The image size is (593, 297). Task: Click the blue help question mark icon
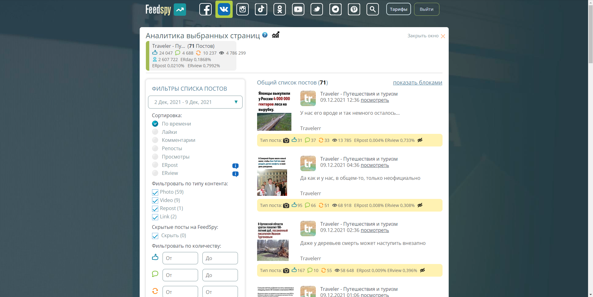click(265, 35)
